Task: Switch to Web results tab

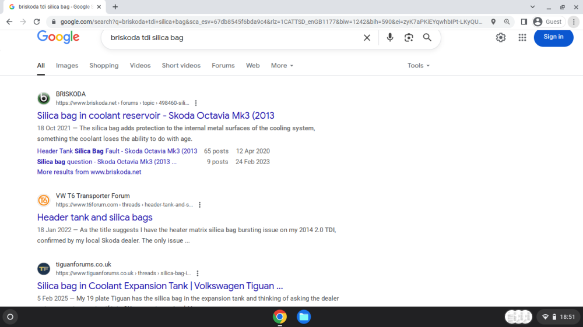Action: pos(253,66)
